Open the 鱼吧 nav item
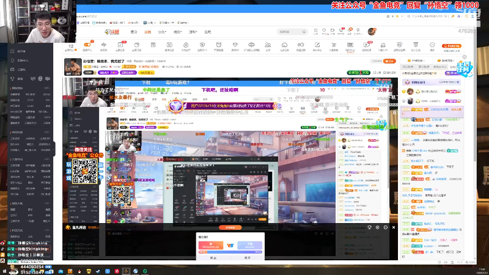Screen dimensions: 489x275 pos(207,32)
